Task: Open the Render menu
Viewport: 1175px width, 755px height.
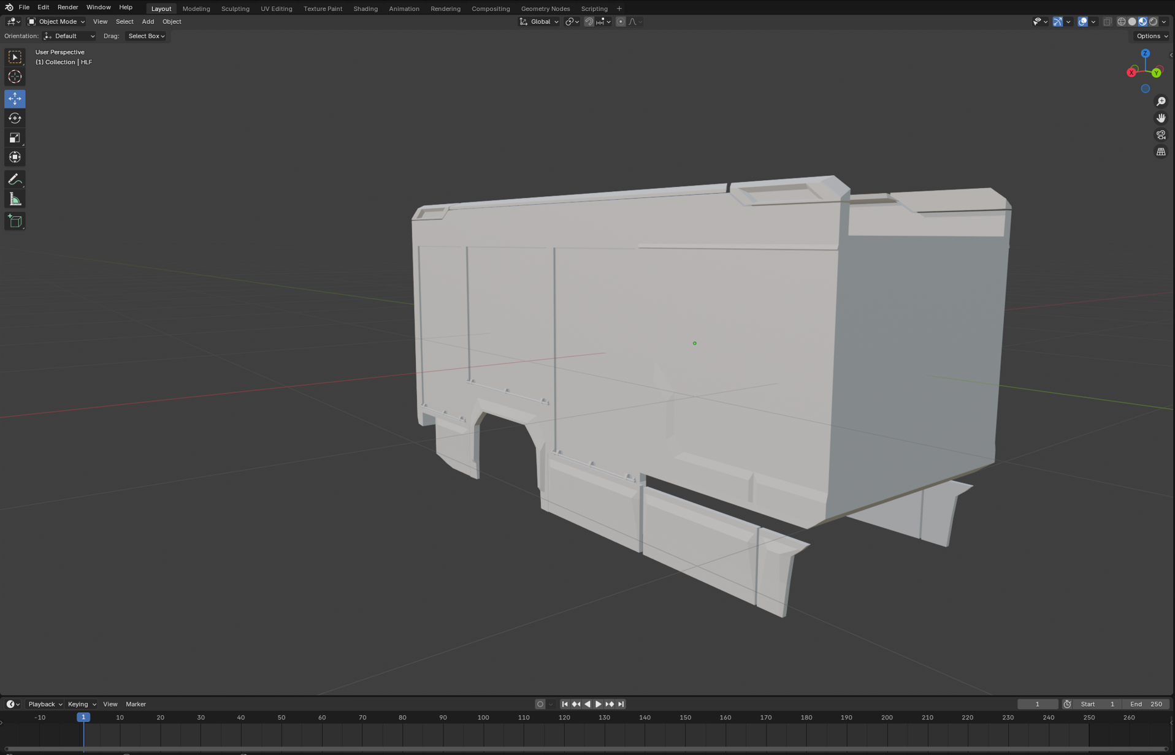Action: pos(67,7)
